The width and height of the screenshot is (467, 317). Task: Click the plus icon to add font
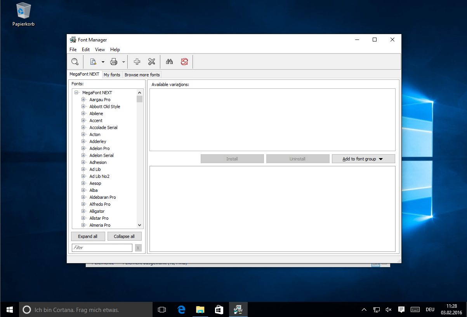point(137,62)
